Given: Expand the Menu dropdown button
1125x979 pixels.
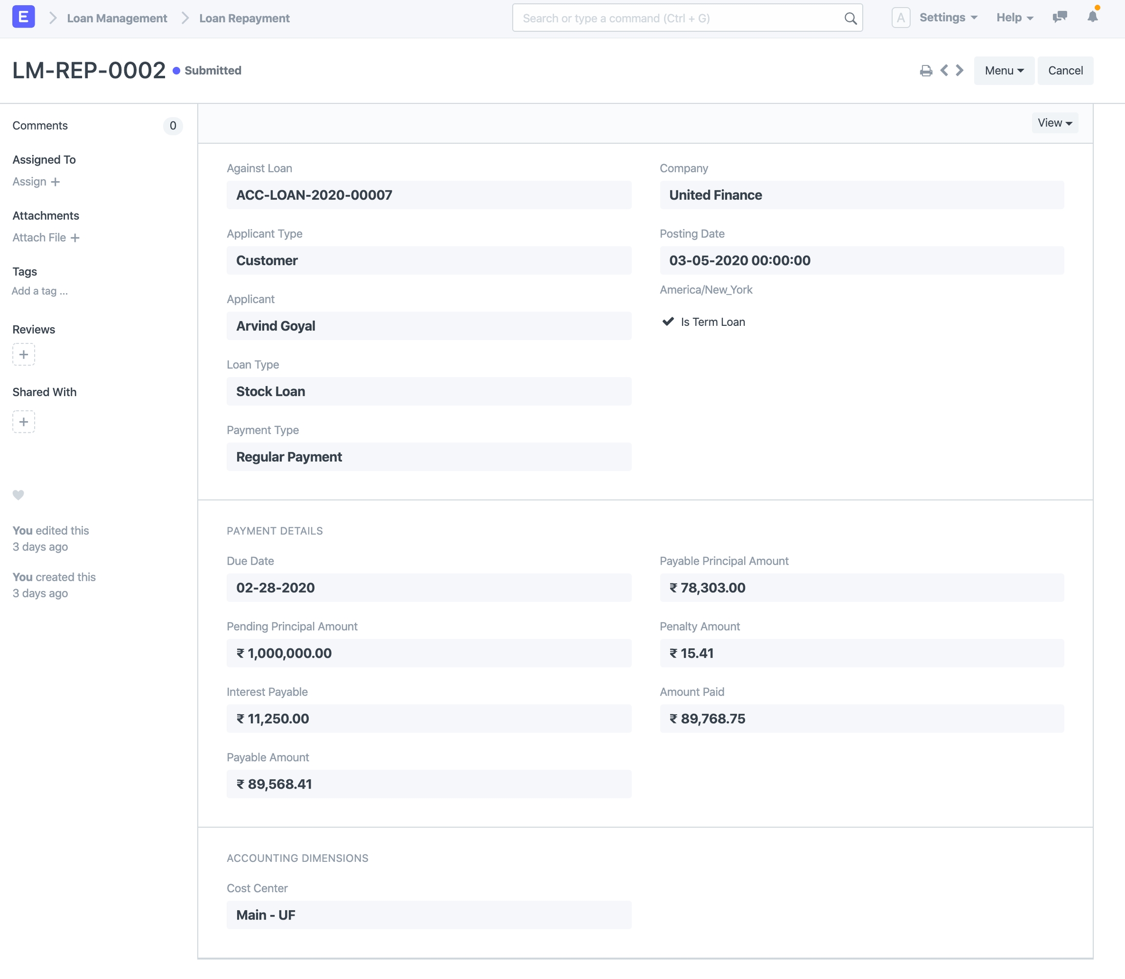Looking at the screenshot, I should [1004, 70].
